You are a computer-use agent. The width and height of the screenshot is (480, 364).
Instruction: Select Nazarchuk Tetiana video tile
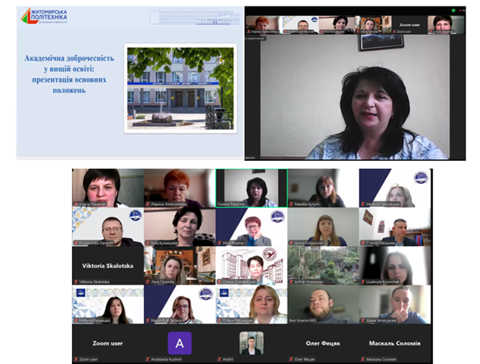tap(179, 304)
